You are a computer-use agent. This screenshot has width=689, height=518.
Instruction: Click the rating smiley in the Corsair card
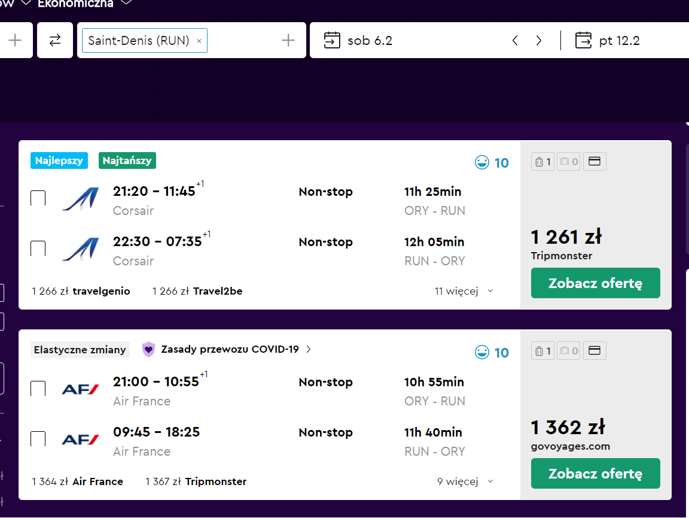click(x=481, y=162)
